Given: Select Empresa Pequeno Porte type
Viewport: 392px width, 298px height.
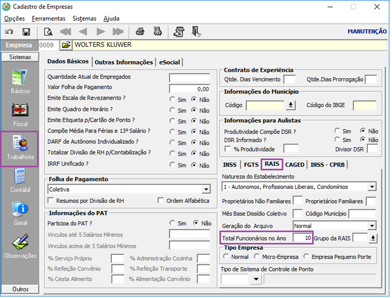Looking at the screenshot, I should click(306, 257).
